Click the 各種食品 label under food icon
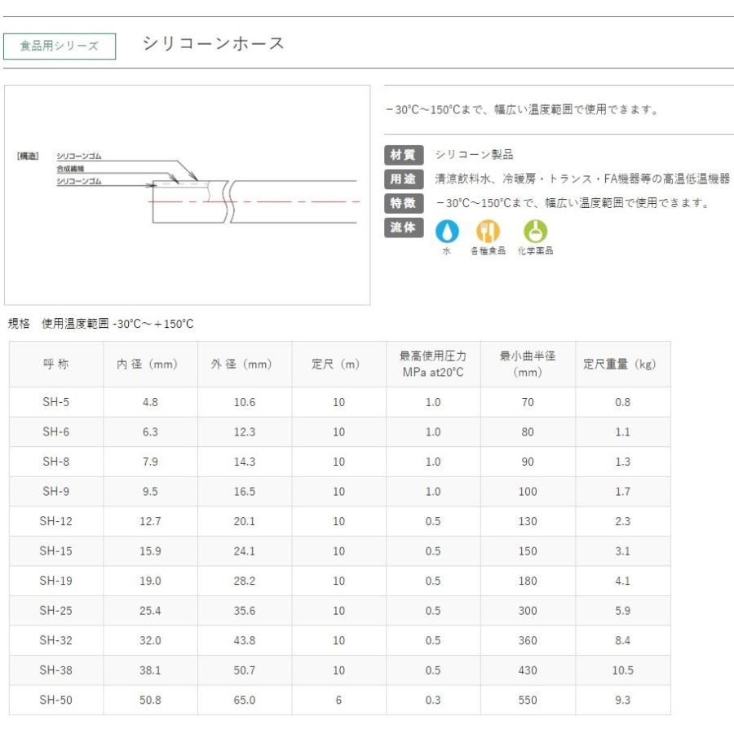The image size is (734, 734). coord(488,251)
